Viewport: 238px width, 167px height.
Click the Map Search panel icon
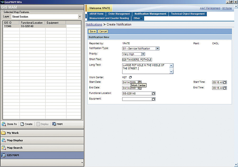(4, 148)
